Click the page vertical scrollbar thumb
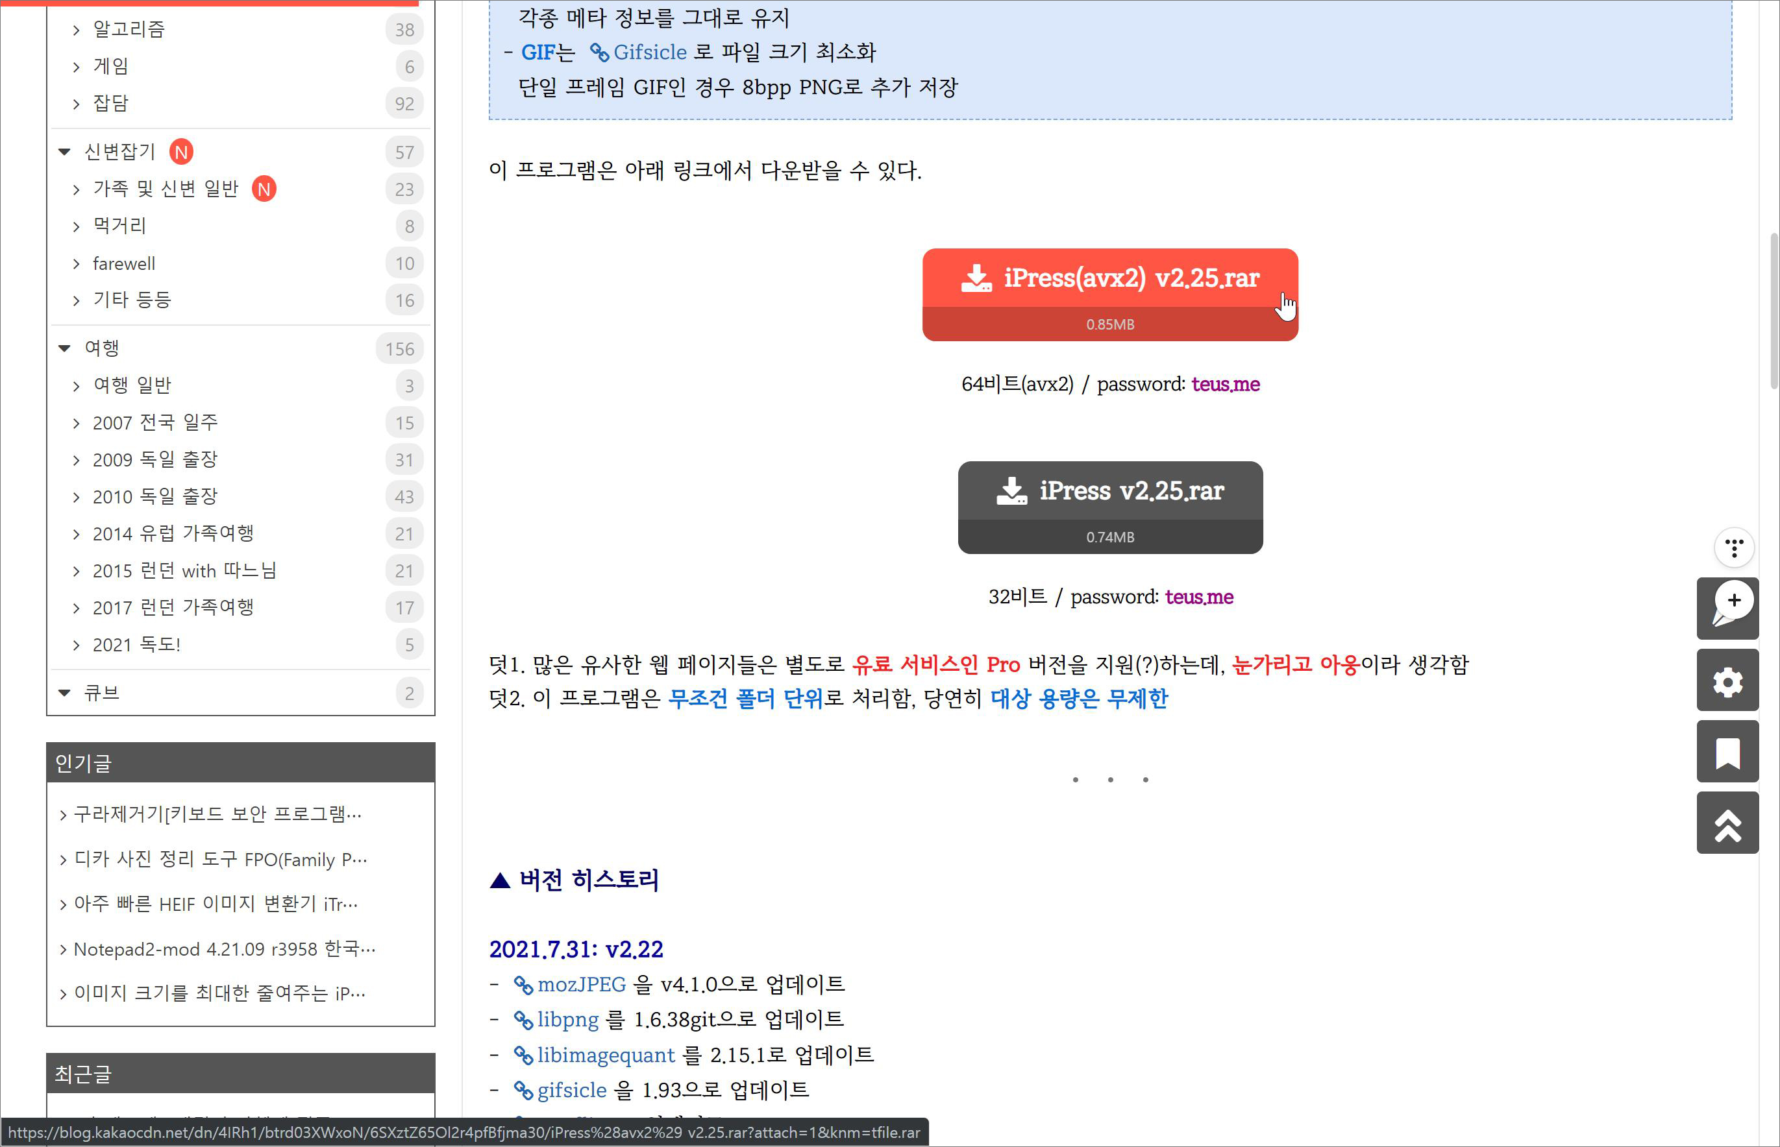 click(1774, 309)
